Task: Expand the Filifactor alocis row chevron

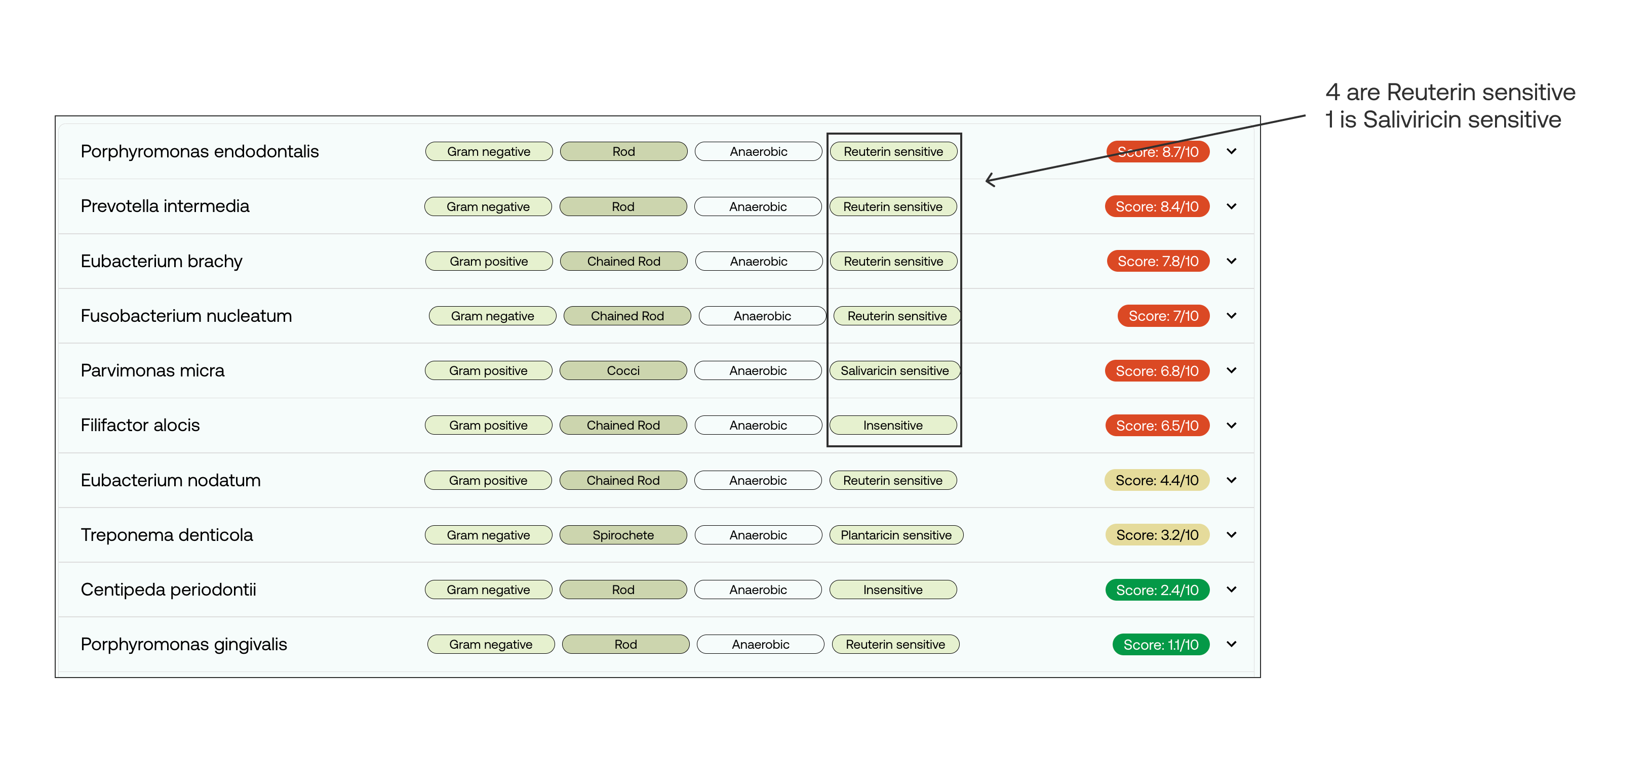Action: [1231, 425]
